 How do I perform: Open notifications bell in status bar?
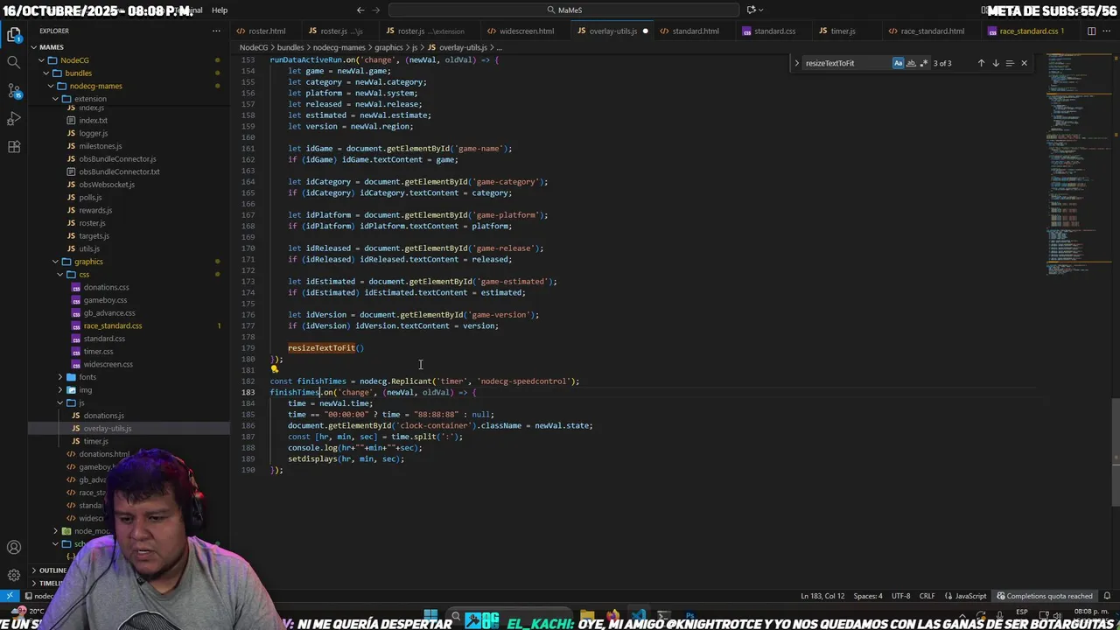coord(1108,596)
